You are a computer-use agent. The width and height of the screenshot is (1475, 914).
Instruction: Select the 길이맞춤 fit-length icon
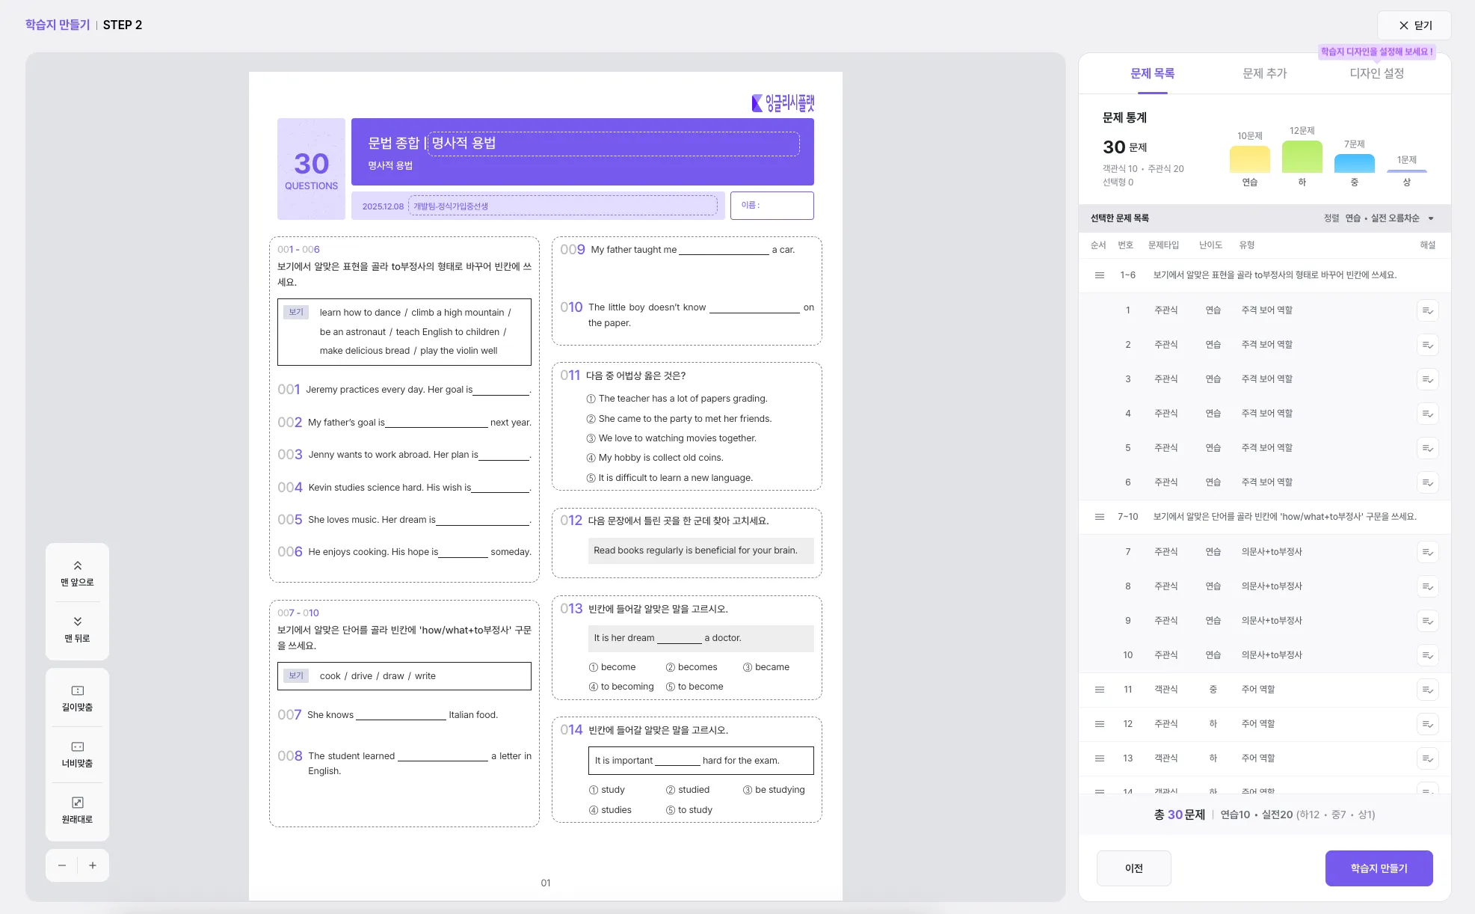pos(77,690)
